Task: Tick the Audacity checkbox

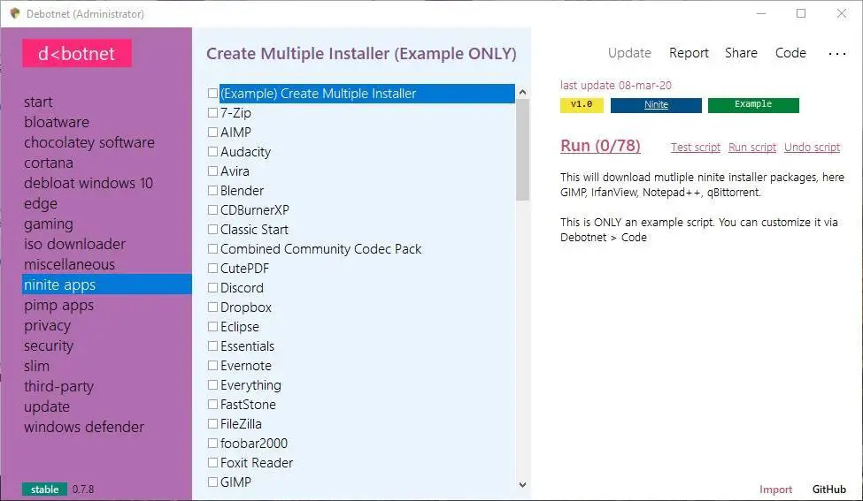Action: tap(212, 152)
